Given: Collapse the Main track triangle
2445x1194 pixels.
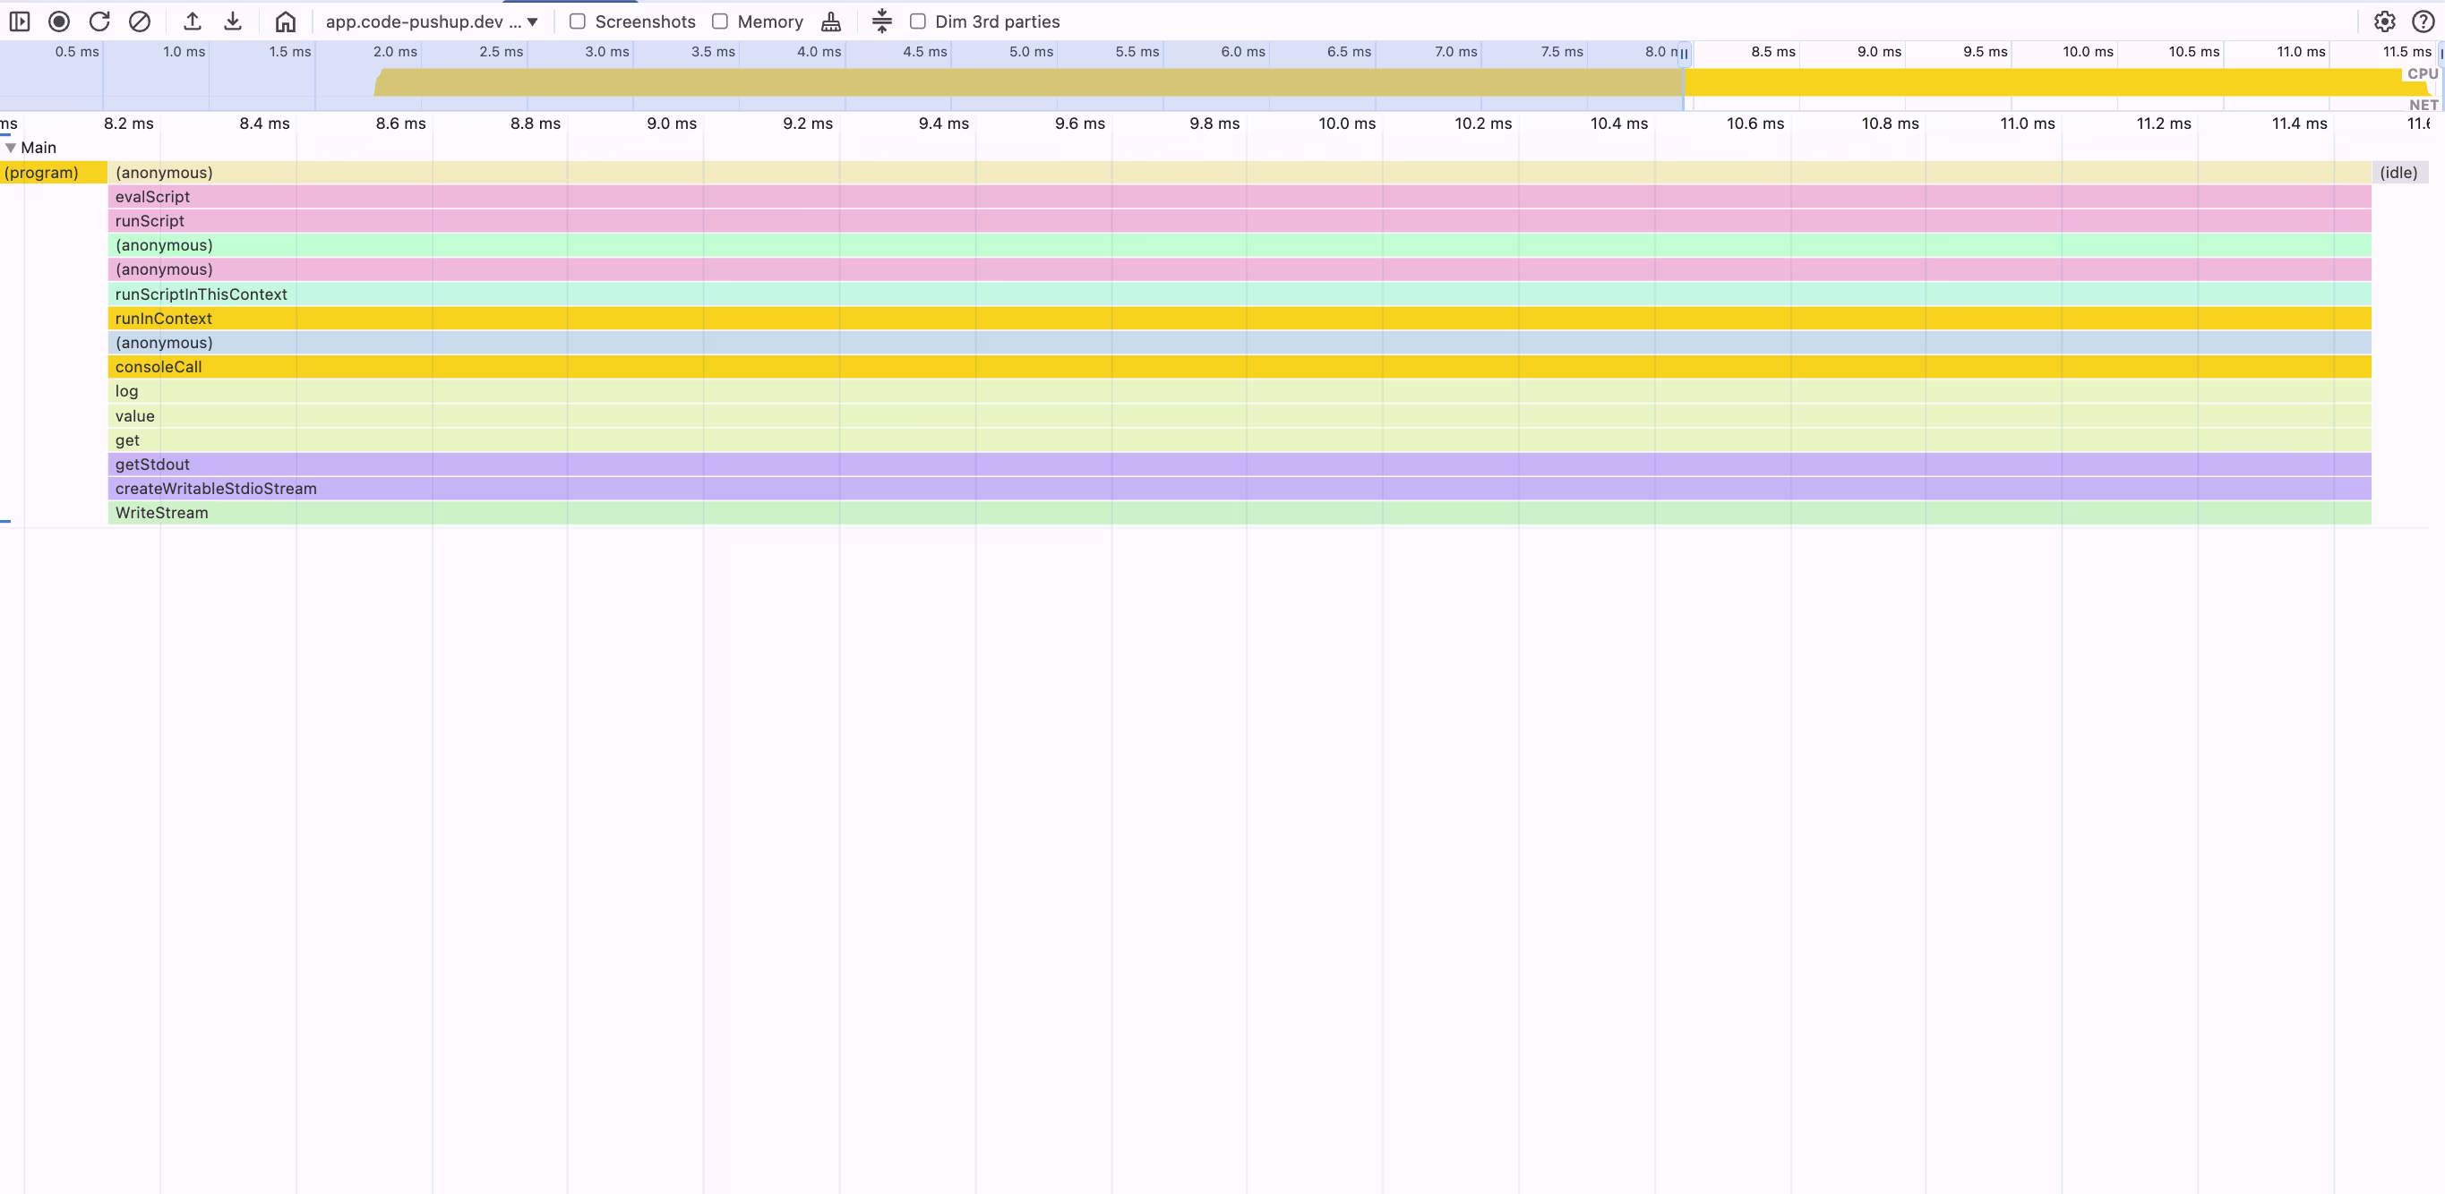Looking at the screenshot, I should tap(11, 148).
